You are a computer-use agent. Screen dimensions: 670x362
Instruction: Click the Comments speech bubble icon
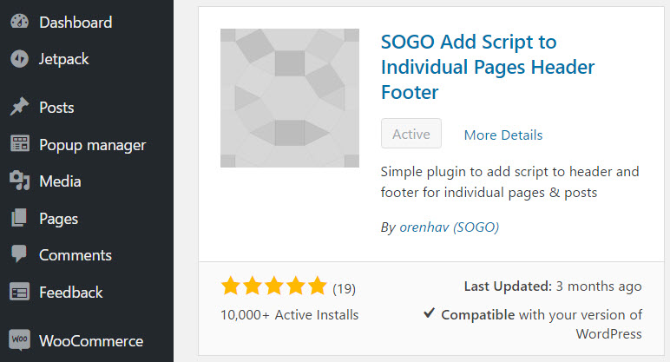19,253
